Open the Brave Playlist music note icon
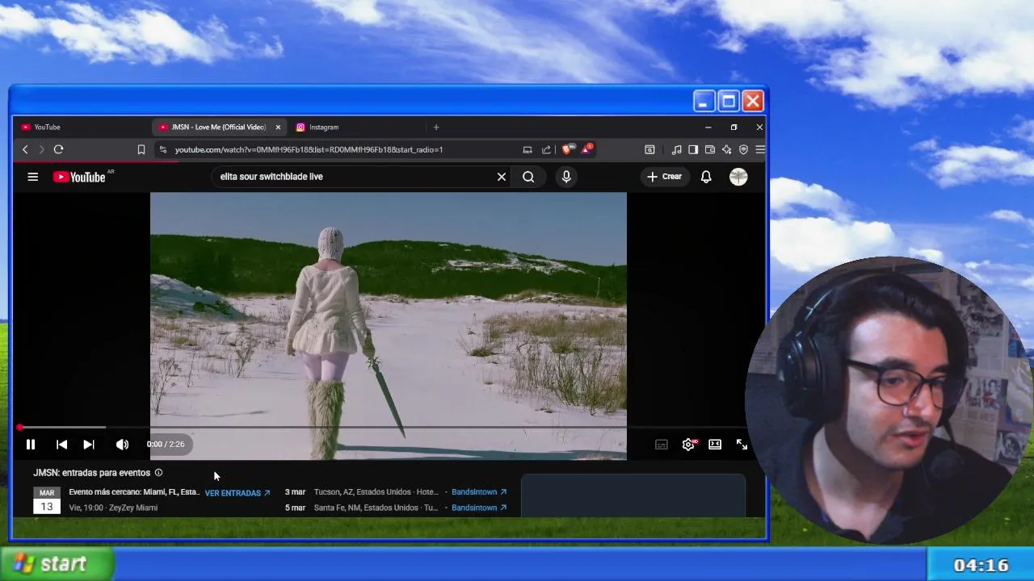Viewport: 1034px width, 581px height. (x=677, y=149)
